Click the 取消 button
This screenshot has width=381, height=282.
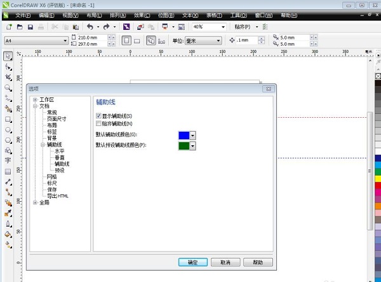pyautogui.click(x=225, y=262)
